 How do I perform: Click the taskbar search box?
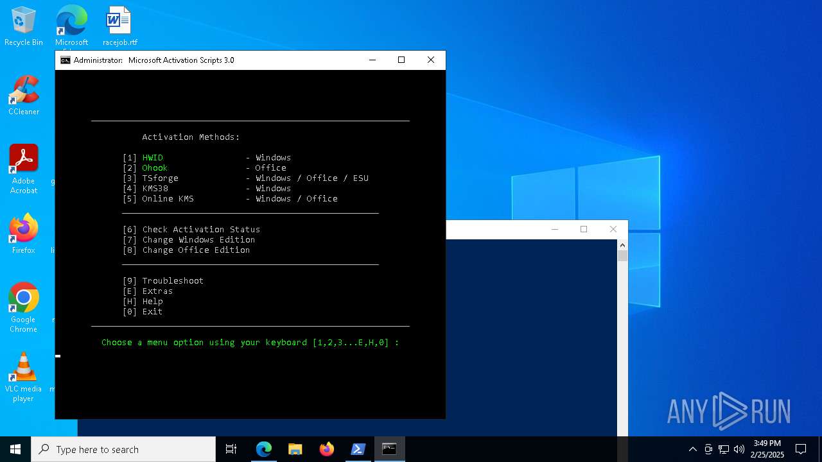click(x=123, y=449)
